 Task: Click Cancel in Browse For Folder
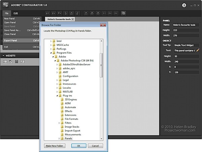tap(95, 146)
